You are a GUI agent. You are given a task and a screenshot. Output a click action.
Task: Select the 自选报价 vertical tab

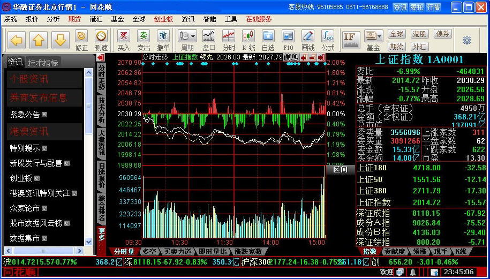tap(102, 175)
